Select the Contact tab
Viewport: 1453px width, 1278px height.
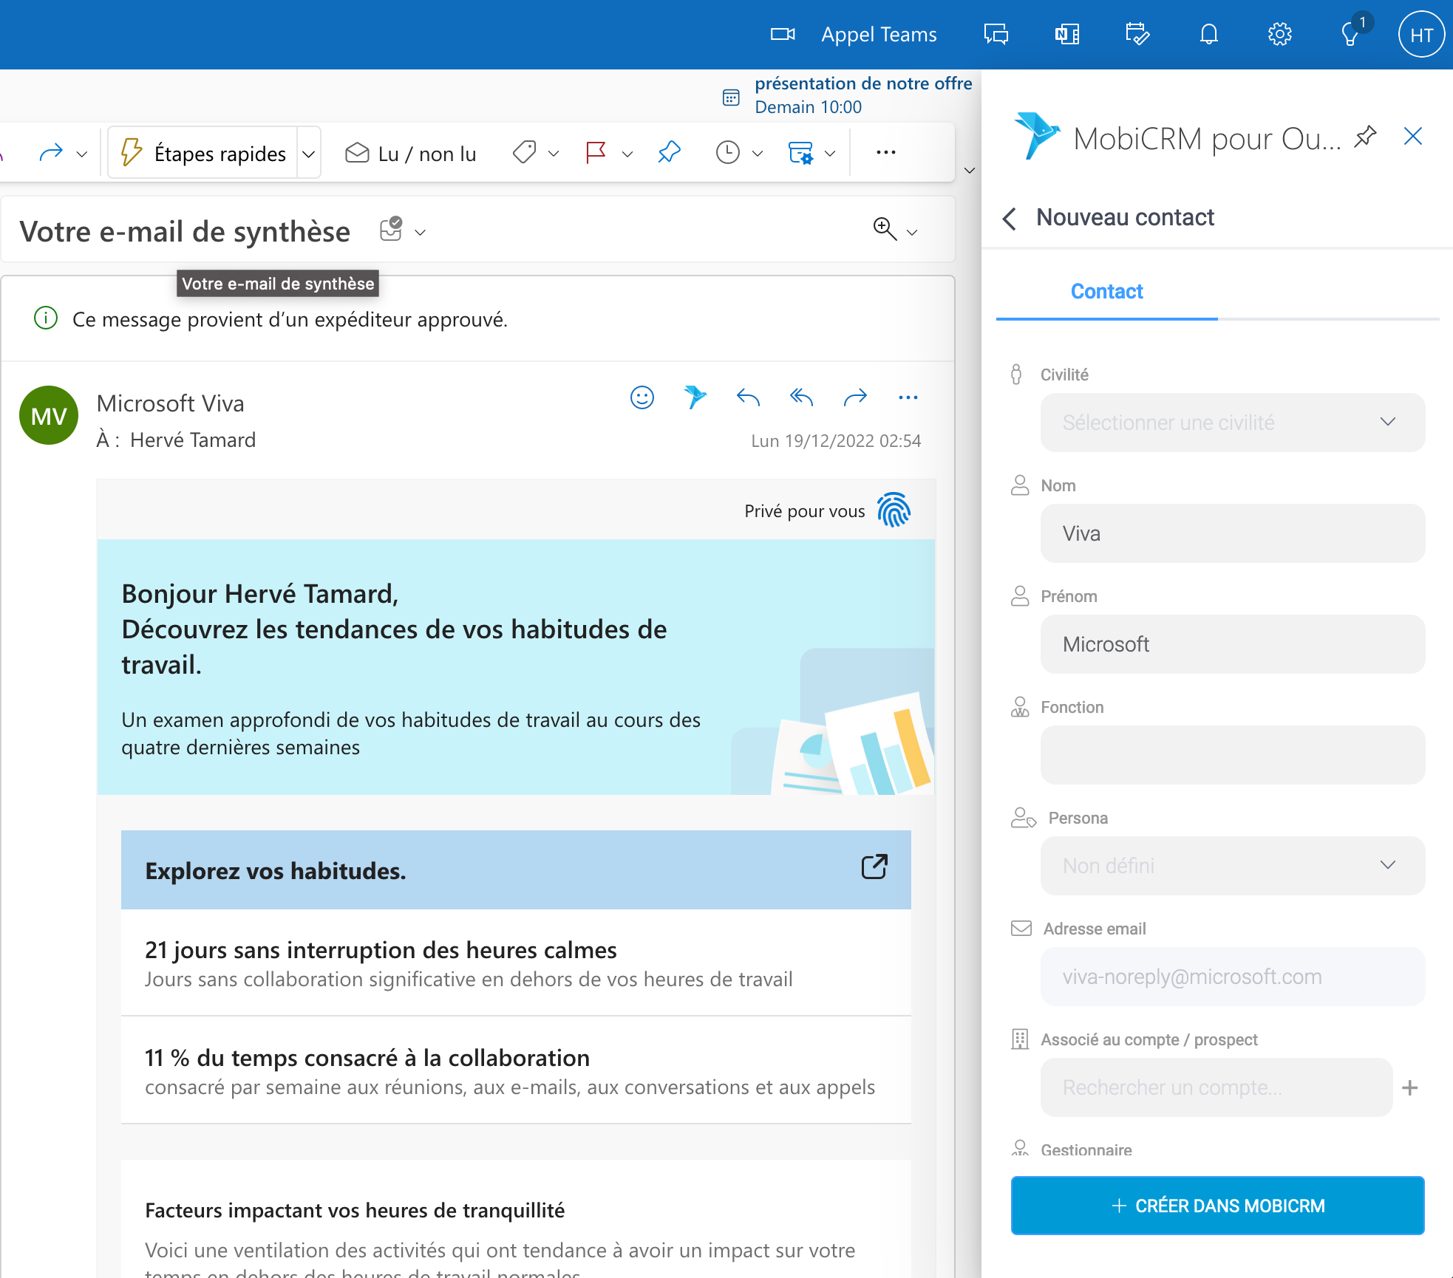click(1106, 292)
